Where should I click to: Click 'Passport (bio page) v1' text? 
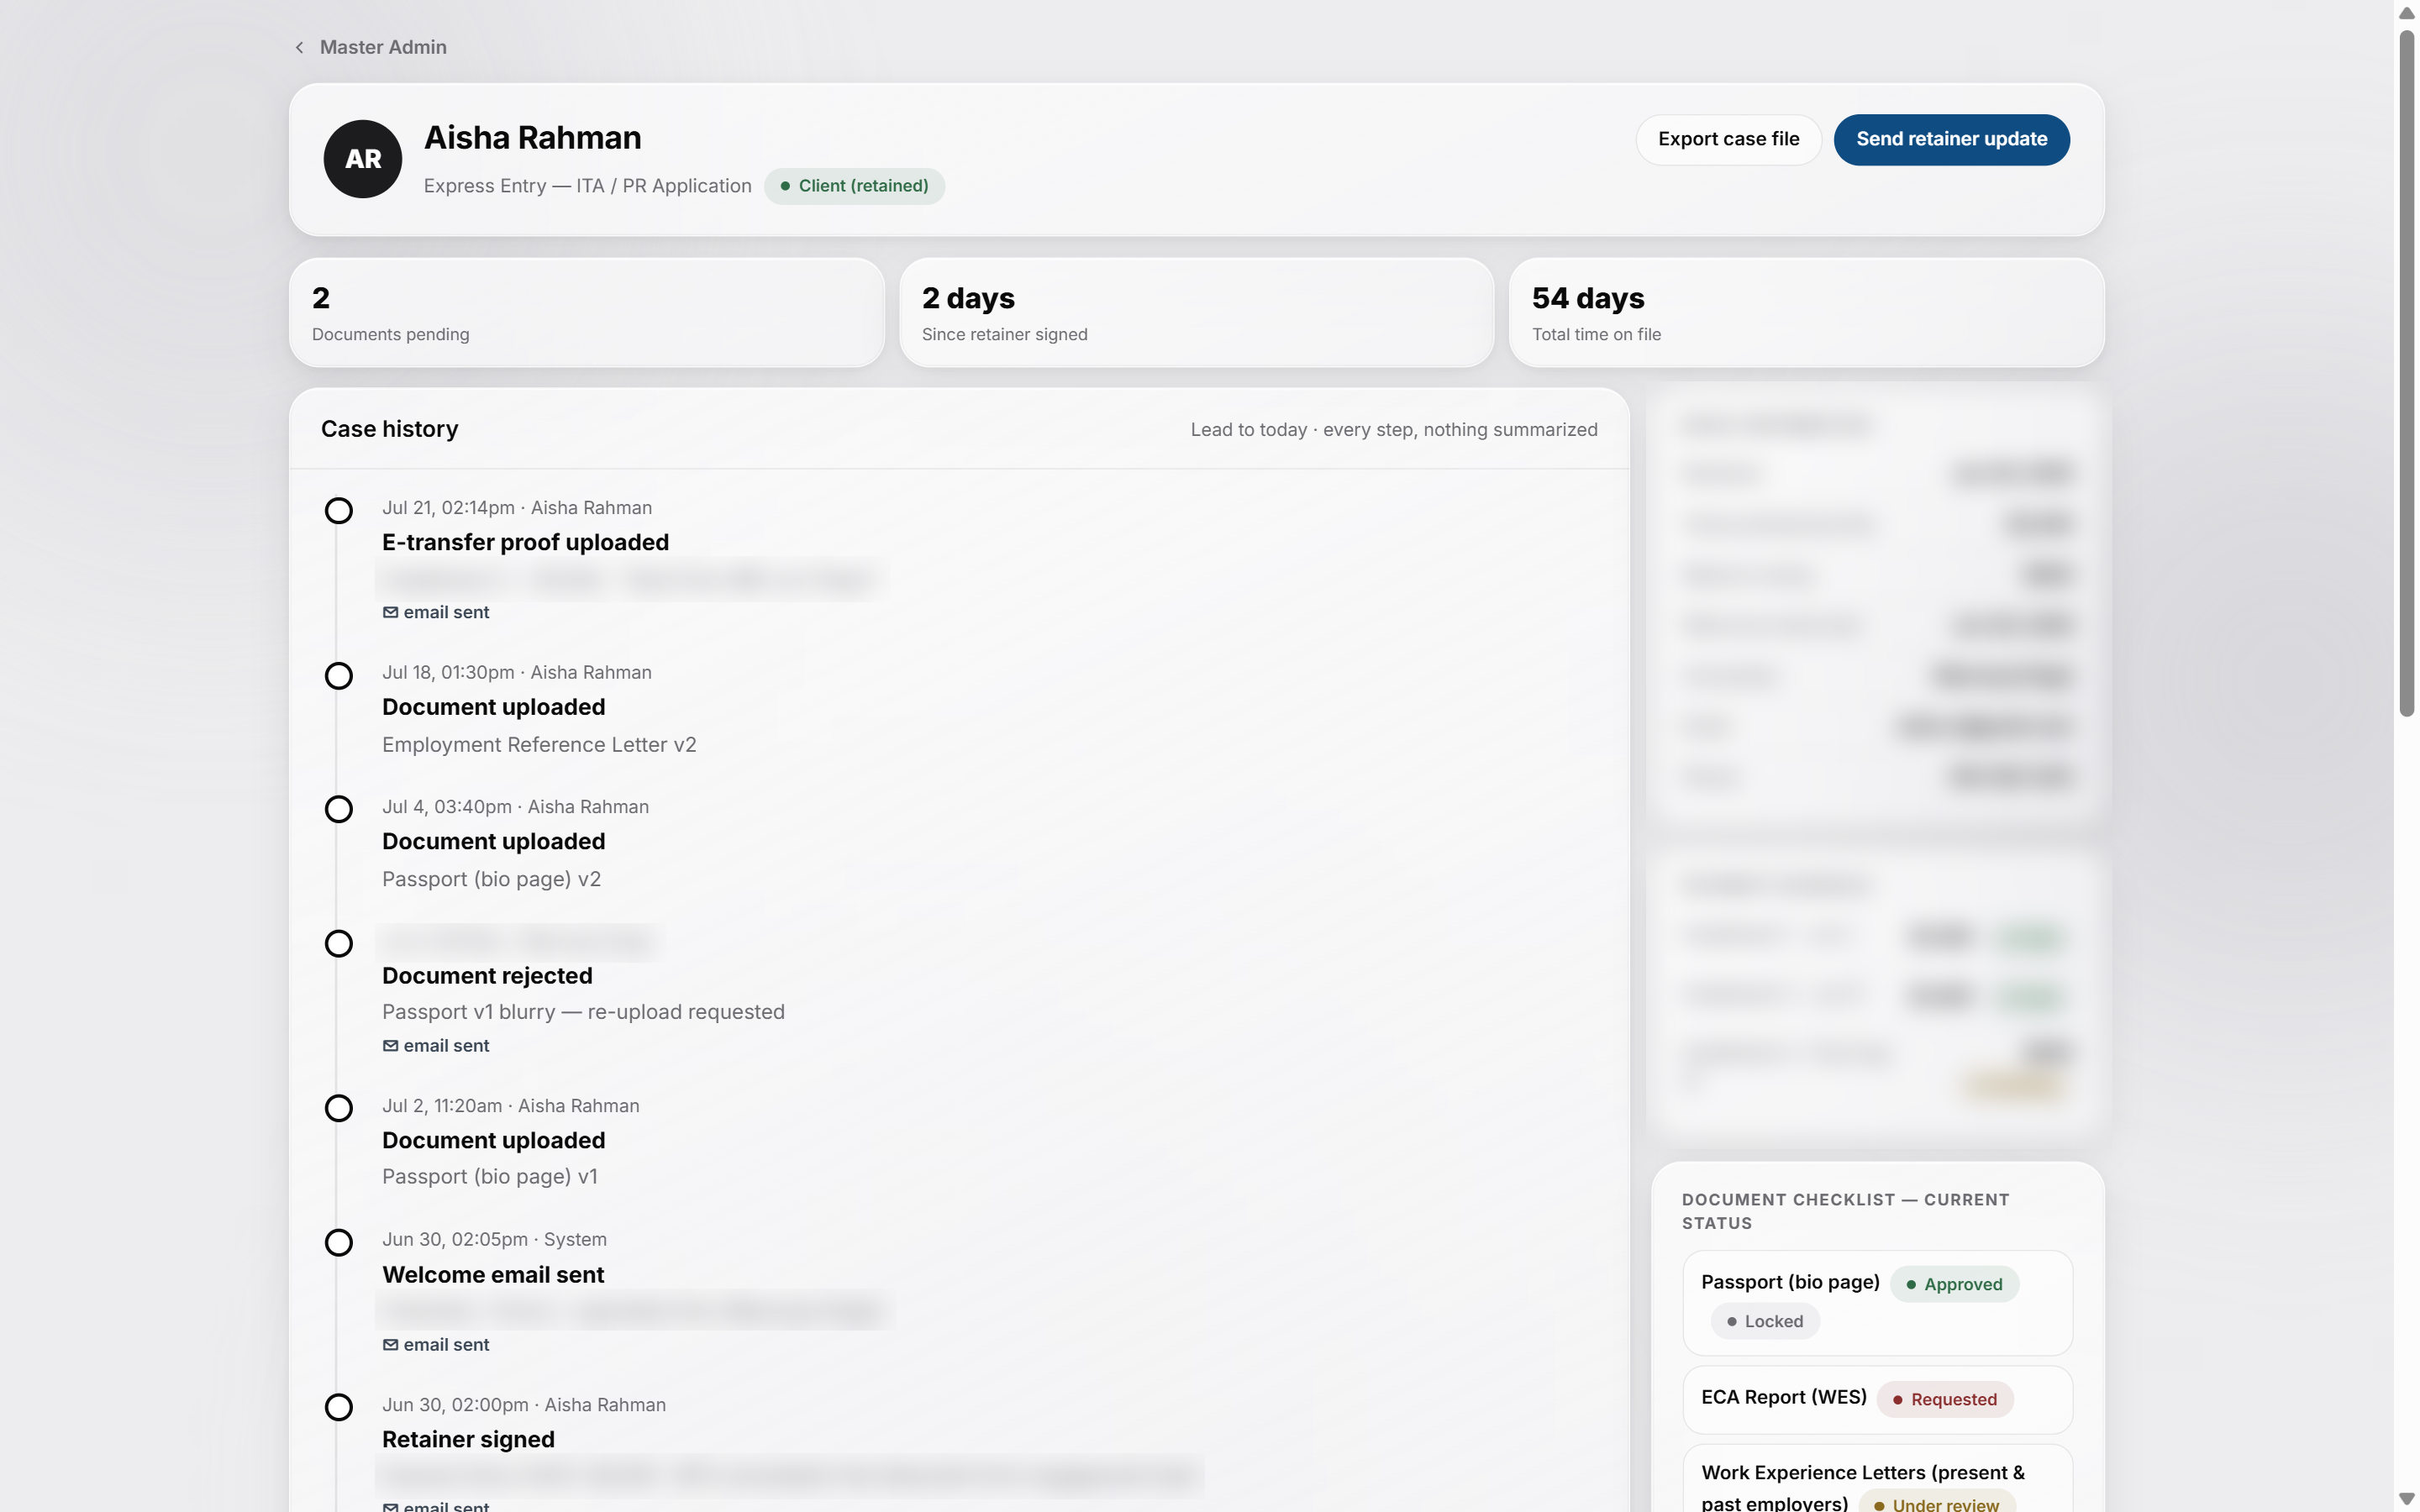pyautogui.click(x=489, y=1177)
